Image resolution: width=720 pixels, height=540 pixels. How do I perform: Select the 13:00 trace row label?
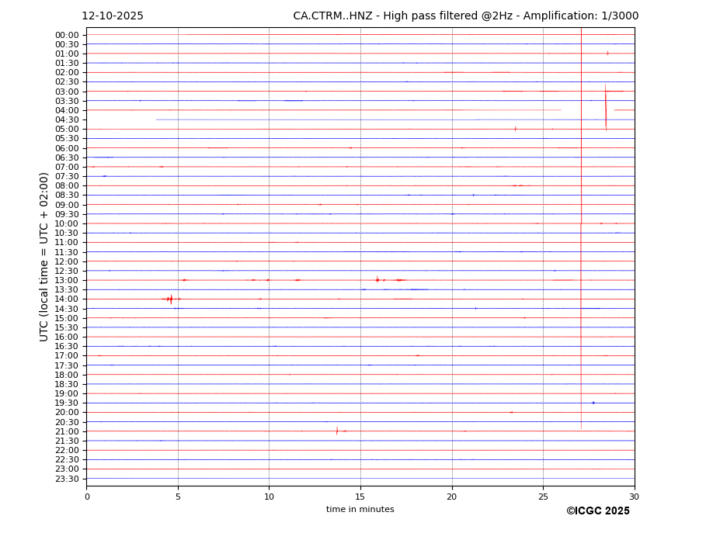point(67,280)
